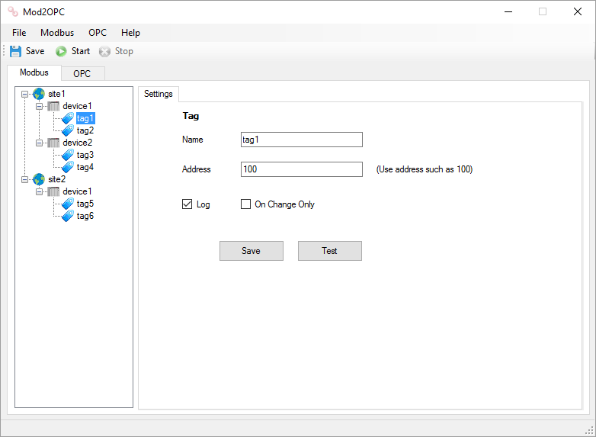Select tag6 in the tree
Image resolution: width=596 pixels, height=437 pixels.
coord(85,216)
